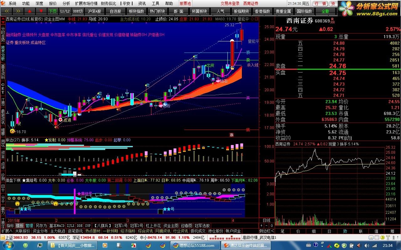
Task: Open the 系统 menu
Action: tap(13, 4)
